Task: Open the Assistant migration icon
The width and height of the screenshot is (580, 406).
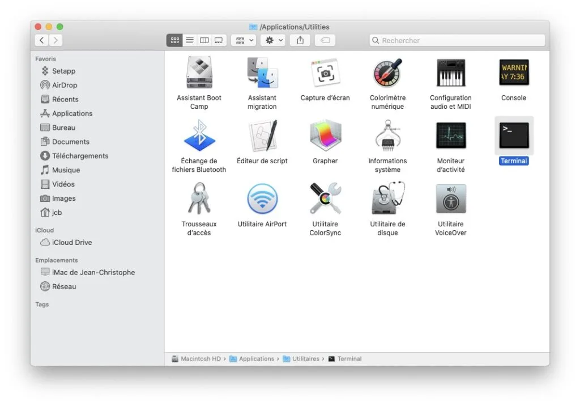Action: pos(262,72)
